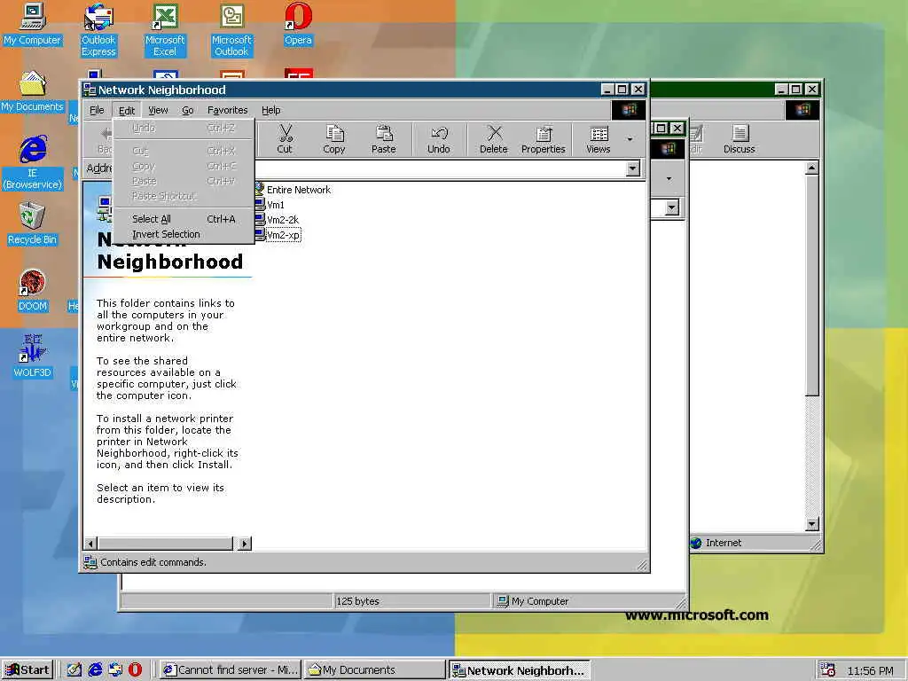
Task: Click scroll up arrow in browser window
Action: coord(812,168)
